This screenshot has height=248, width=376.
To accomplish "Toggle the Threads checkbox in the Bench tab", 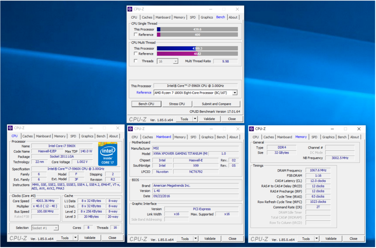I will 136,61.
